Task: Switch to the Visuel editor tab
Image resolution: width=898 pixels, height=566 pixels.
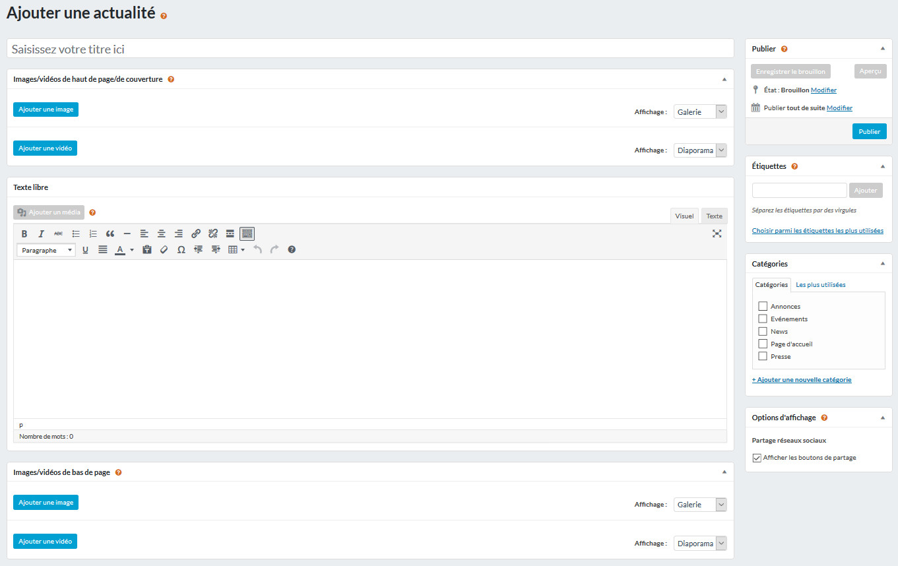Action: tap(684, 216)
